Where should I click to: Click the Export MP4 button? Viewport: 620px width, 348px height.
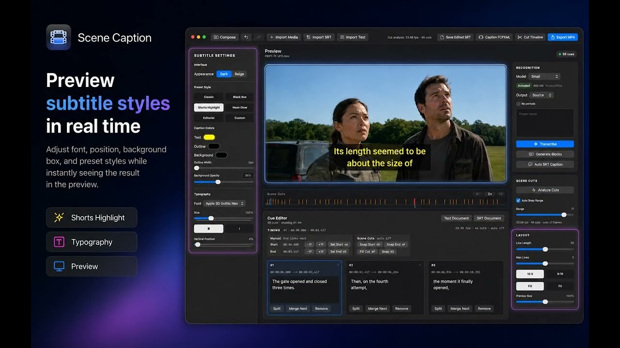point(562,37)
